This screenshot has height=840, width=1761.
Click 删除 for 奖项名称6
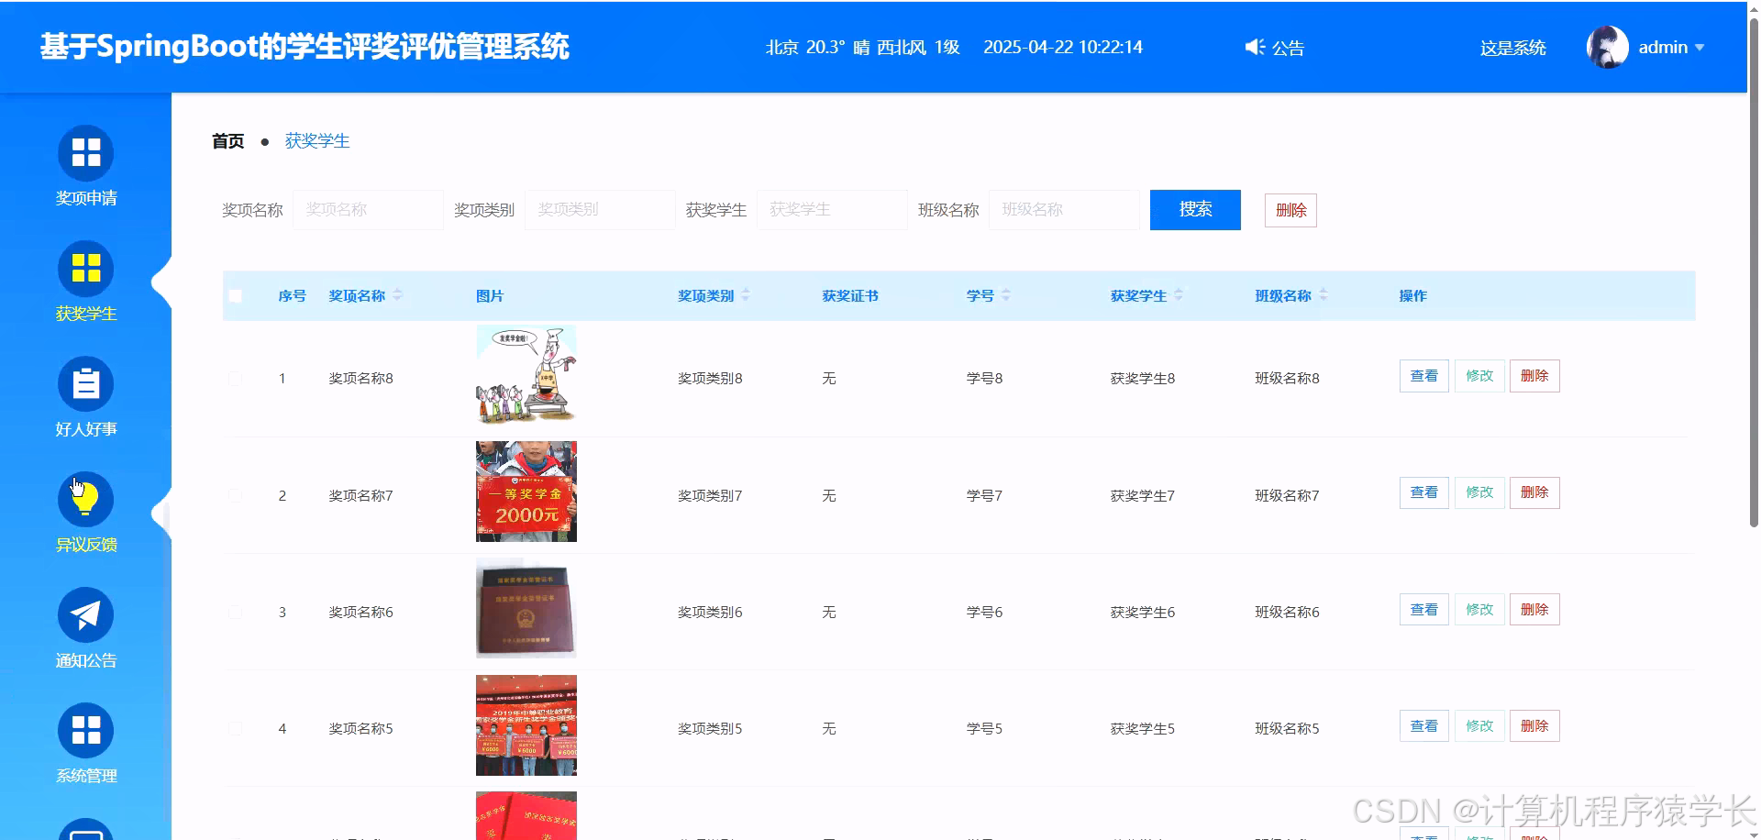tap(1534, 610)
